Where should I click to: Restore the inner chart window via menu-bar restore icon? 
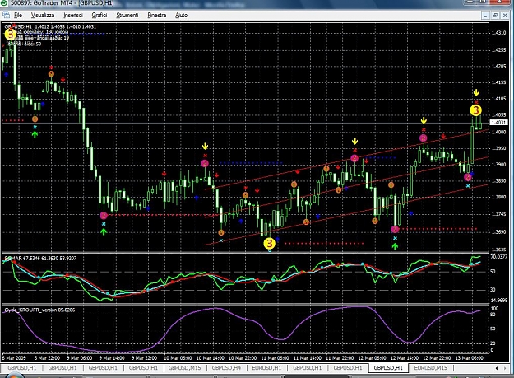pyautogui.click(x=495, y=15)
